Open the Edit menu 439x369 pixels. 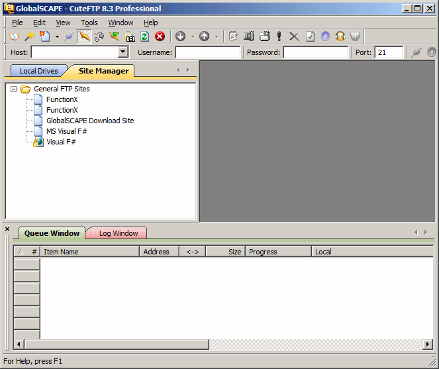[x=39, y=23]
